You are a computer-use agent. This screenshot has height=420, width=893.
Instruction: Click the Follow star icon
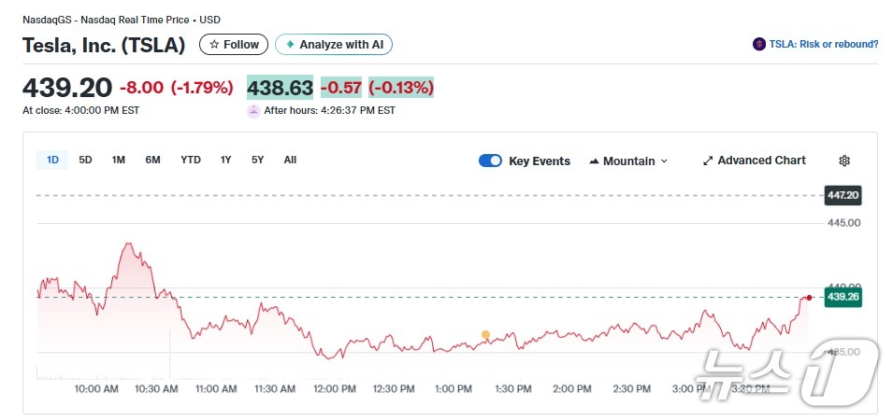(215, 45)
